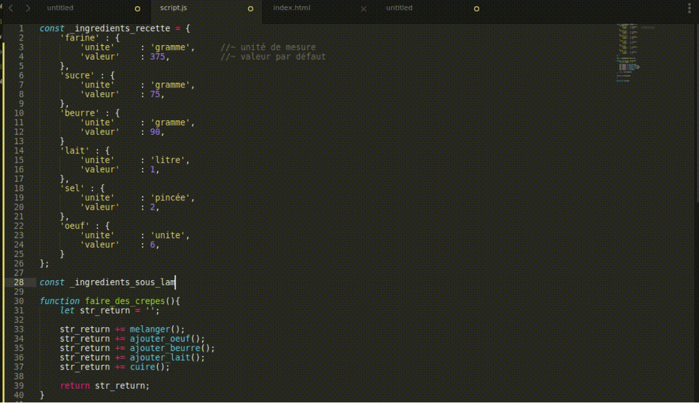This screenshot has width=699, height=403.
Task: Open the untitled tab right of index.html
Action: point(399,8)
